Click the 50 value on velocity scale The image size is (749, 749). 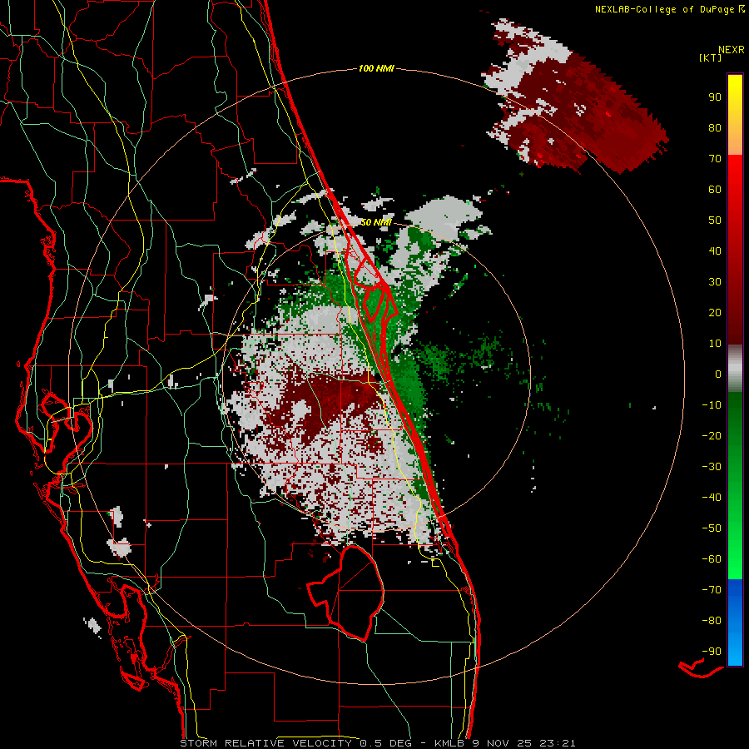[715, 221]
